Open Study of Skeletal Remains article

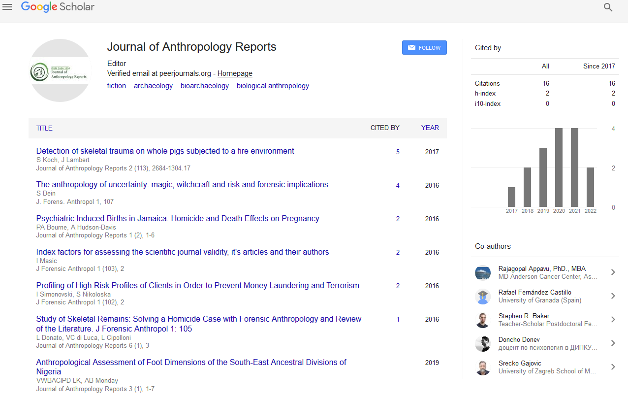pos(199,324)
